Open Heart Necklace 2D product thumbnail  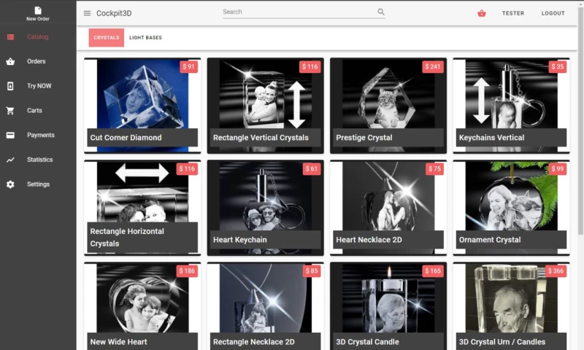pyautogui.click(x=388, y=208)
